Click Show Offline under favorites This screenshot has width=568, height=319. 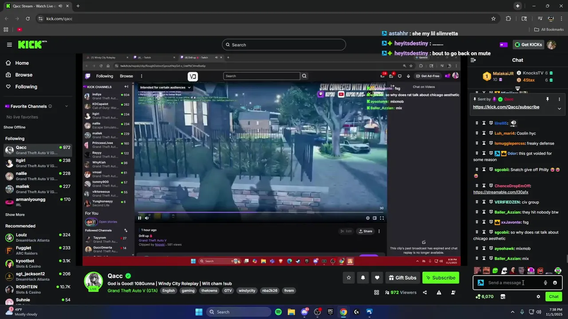[15, 127]
